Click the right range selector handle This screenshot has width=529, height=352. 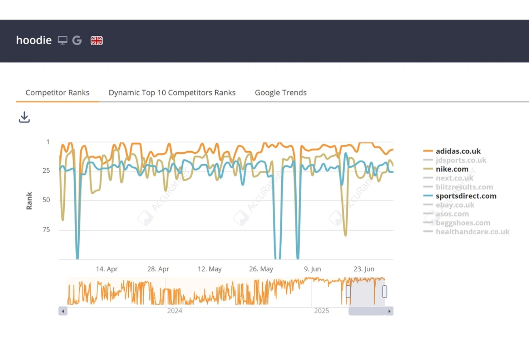385,292
